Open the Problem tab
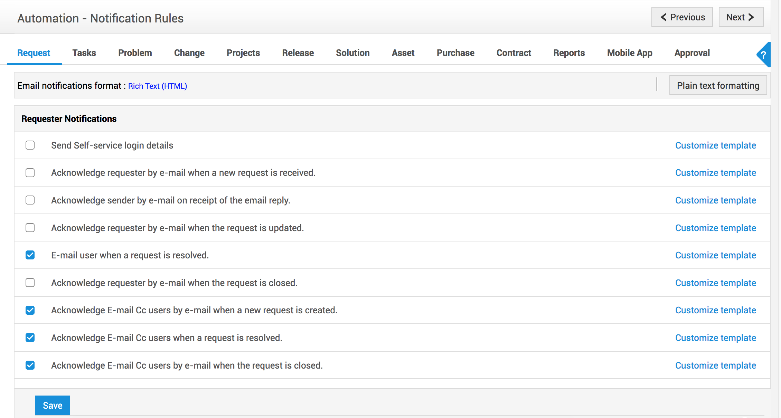Viewport: 781px width, 418px height. (135, 53)
